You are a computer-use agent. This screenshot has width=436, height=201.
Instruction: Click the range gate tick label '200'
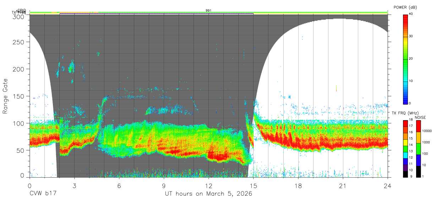tap(19, 69)
